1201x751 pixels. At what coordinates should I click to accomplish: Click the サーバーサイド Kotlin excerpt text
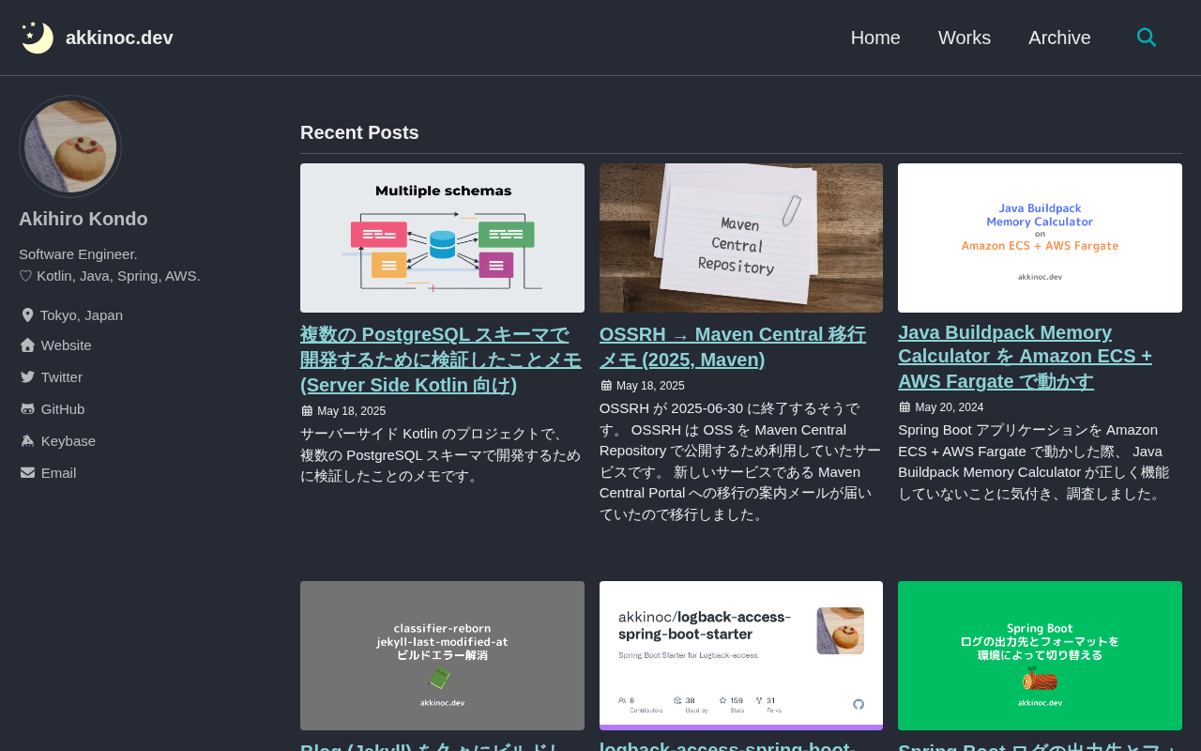[x=441, y=454]
